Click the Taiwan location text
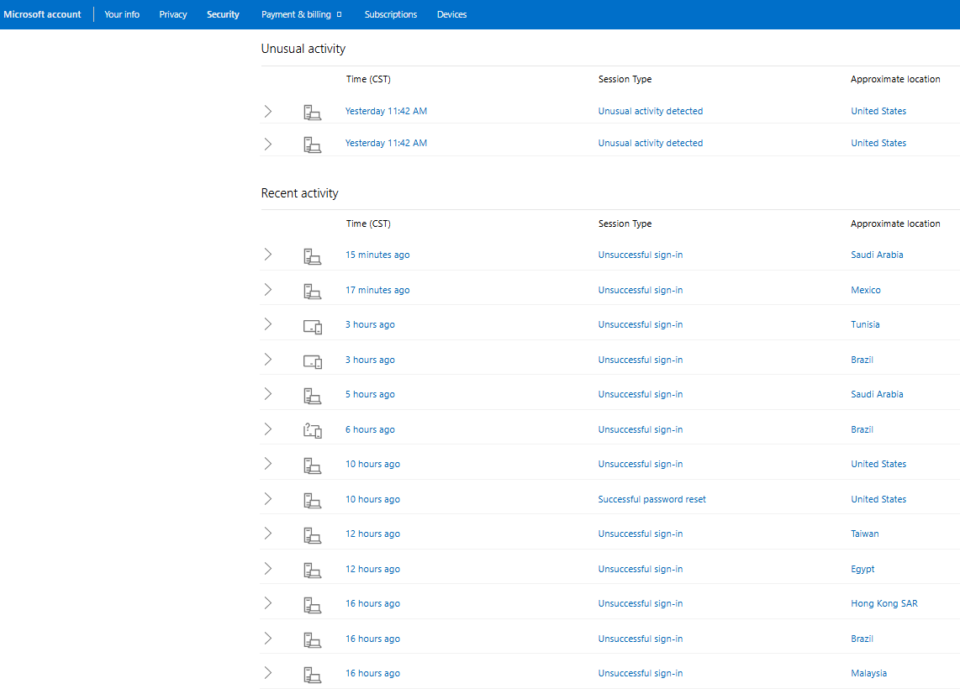Viewport: 960px width, 689px height. [x=864, y=534]
